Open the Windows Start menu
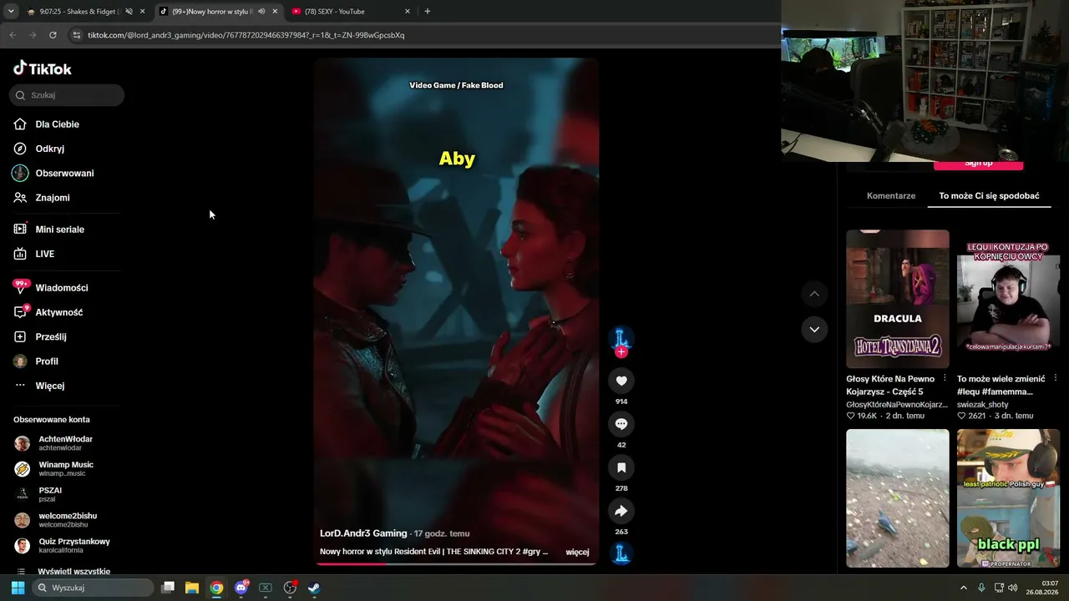1069x601 pixels. (18, 588)
